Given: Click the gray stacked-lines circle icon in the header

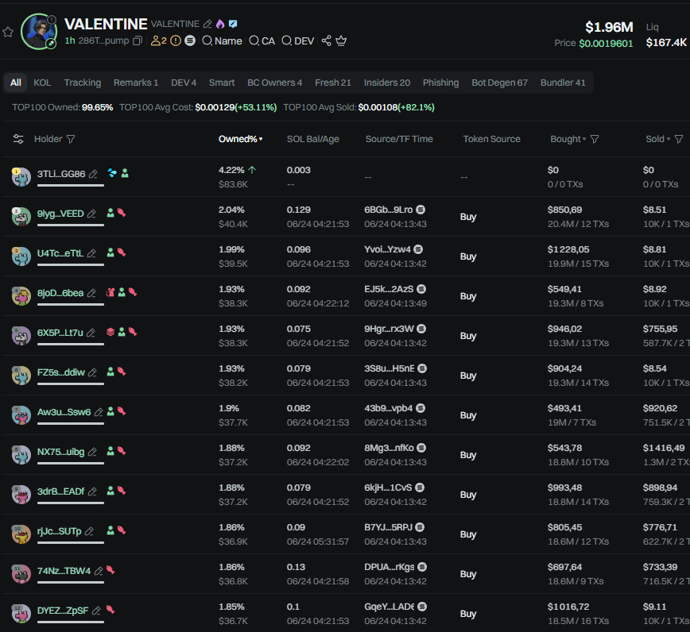Looking at the screenshot, I should pos(190,40).
